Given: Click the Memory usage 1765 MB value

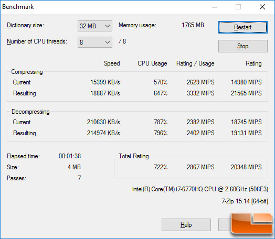Looking at the screenshot, I should point(193,25).
